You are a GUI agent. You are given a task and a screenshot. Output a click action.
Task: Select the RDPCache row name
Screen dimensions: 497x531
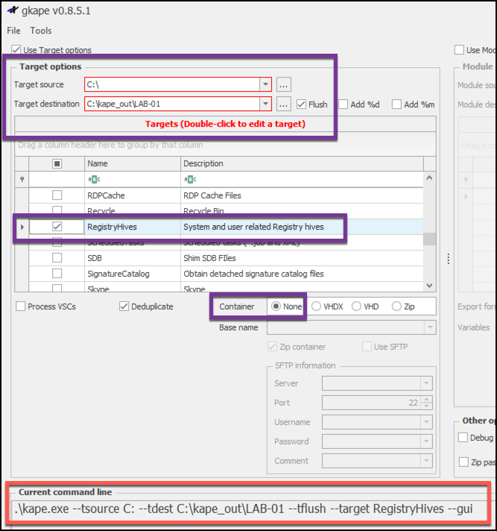click(x=106, y=195)
